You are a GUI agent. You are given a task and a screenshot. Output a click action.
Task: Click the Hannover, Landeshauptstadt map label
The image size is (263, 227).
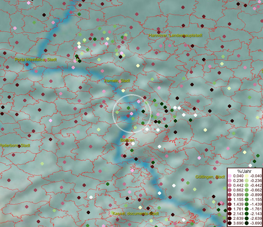176,36
